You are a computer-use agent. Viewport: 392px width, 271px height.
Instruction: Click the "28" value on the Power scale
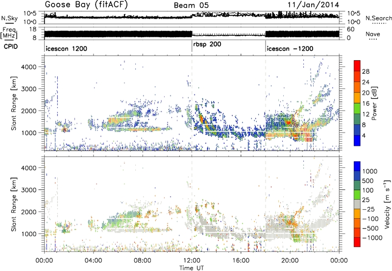point(366,71)
